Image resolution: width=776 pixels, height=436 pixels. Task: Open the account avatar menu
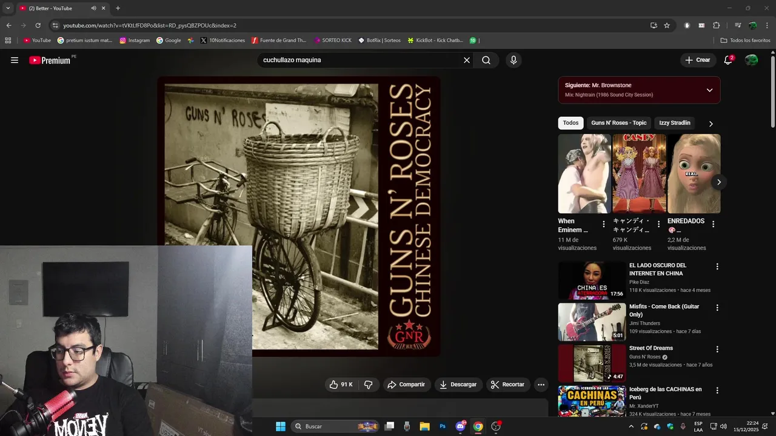point(751,60)
